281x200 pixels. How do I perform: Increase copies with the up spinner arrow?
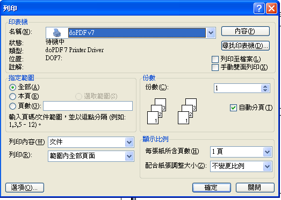coord(265,87)
